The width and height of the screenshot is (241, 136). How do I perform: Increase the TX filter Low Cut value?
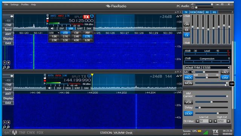210,121
